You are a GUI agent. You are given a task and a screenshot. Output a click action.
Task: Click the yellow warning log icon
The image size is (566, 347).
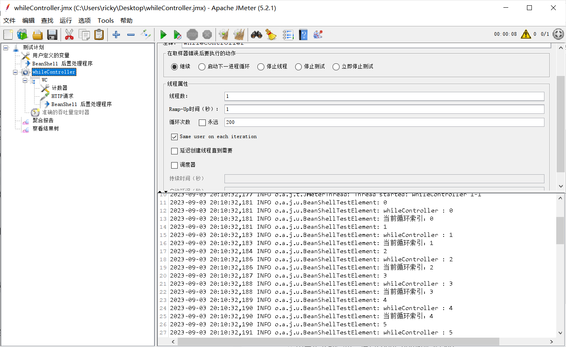point(526,34)
